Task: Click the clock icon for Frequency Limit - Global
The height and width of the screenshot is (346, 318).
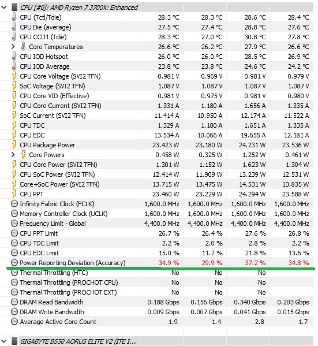Action: 14,224
